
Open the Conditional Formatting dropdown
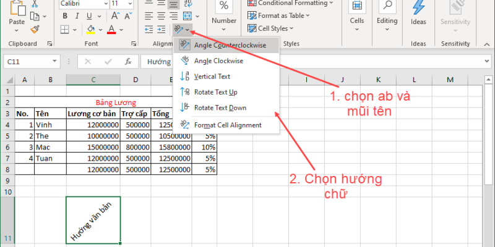(x=291, y=3)
